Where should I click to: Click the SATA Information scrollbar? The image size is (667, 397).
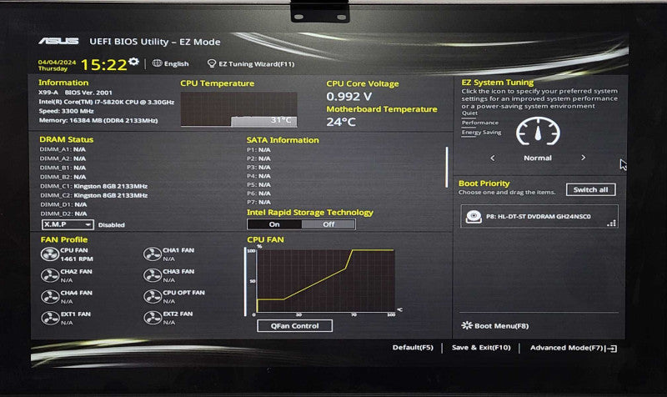point(447,167)
